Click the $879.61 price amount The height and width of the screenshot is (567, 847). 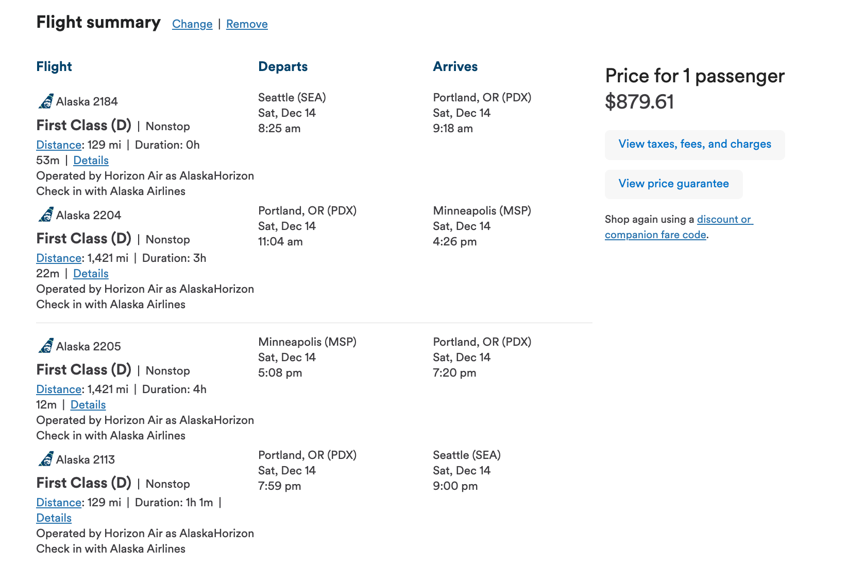(639, 102)
